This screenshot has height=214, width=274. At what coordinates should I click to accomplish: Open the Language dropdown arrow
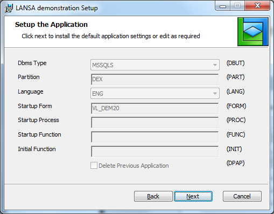tap(215, 94)
